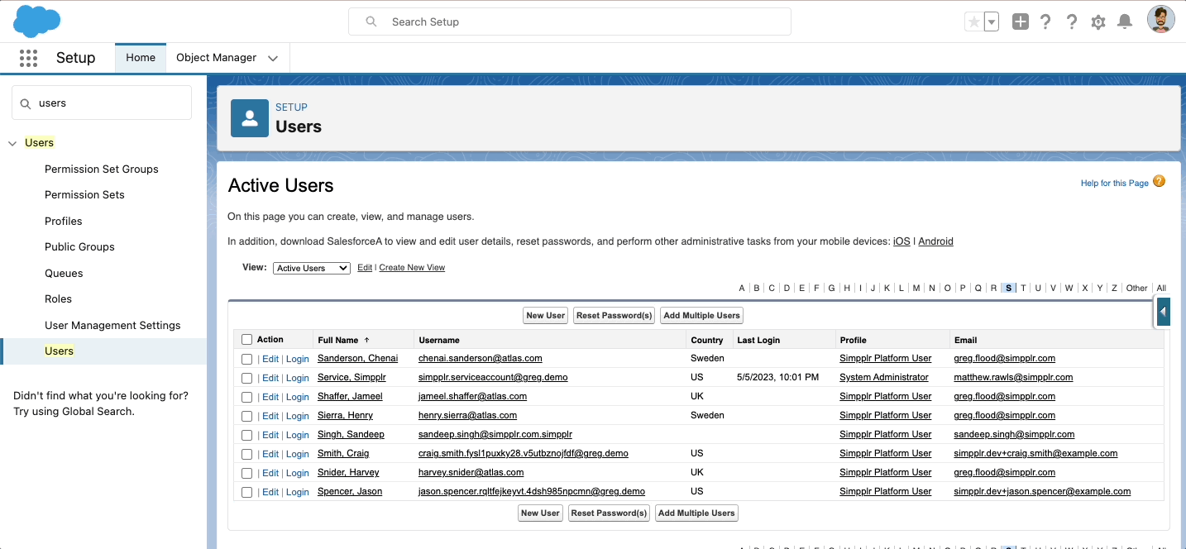
Task: Open Setup gear icon in header
Action: [x=1098, y=21]
